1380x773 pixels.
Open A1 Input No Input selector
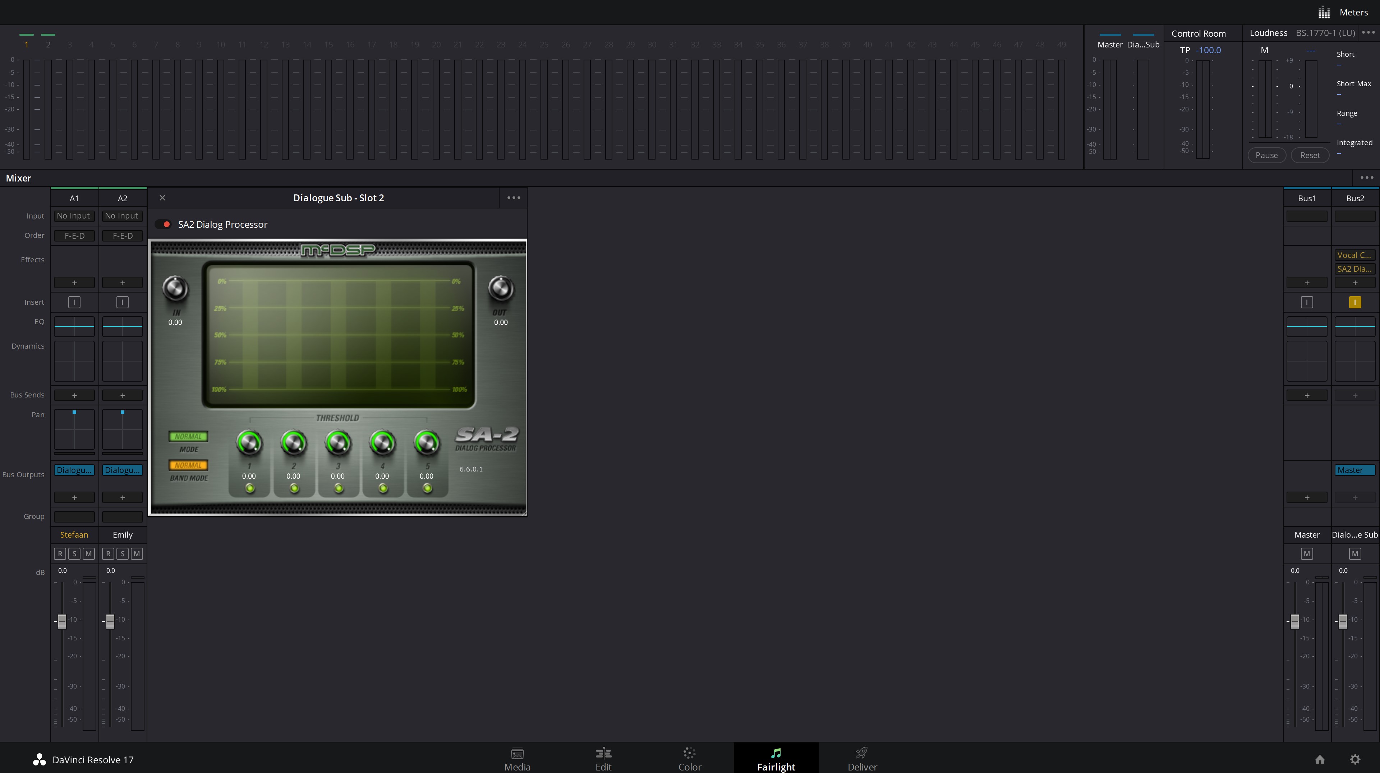click(x=74, y=216)
